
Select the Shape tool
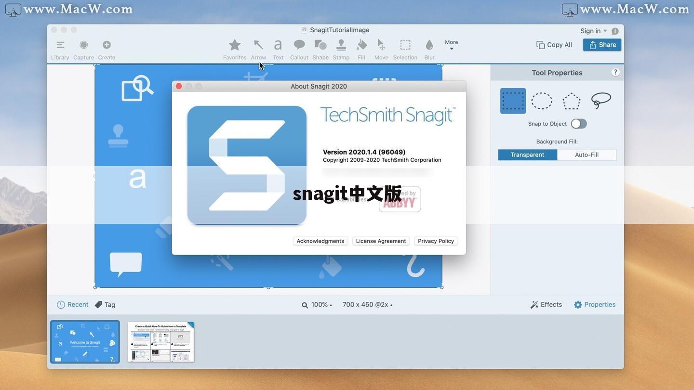point(320,45)
